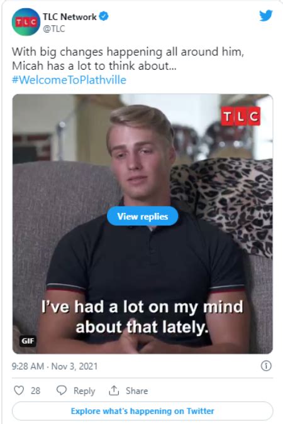The height and width of the screenshot is (424, 283).
Task: Click the reply speech bubble icon
Action: click(62, 391)
